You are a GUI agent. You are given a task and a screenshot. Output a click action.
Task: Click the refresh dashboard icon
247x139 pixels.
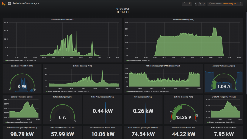click(x=241, y=3)
